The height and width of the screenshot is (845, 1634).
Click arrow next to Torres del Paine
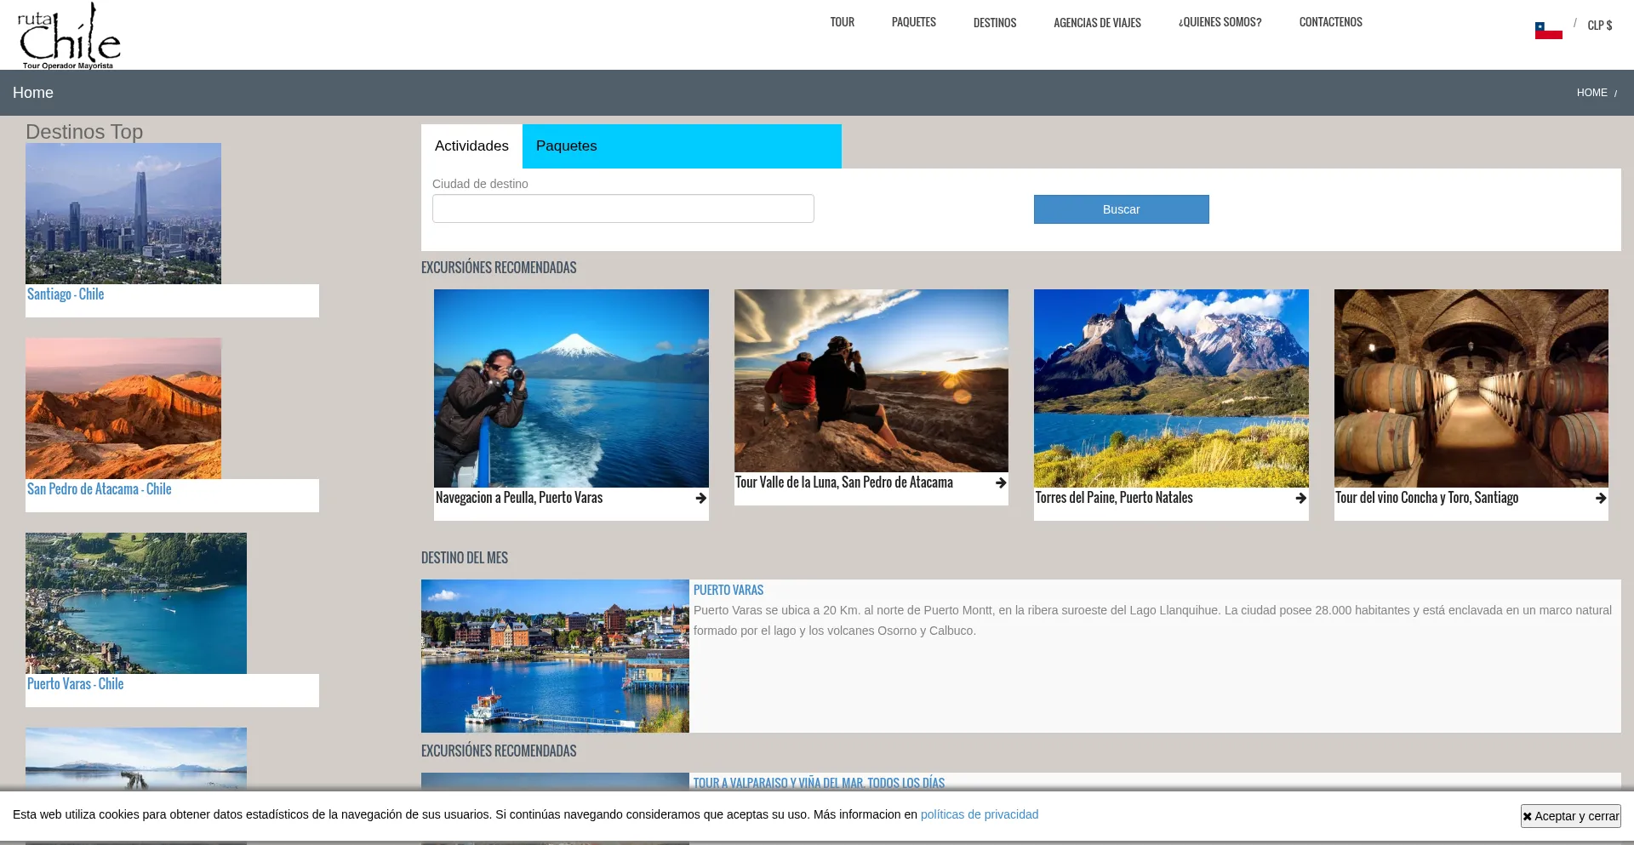point(1300,499)
